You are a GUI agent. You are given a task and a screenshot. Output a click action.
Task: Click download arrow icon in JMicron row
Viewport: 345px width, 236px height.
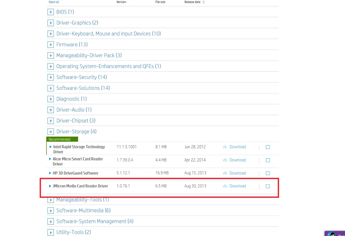coord(225,186)
